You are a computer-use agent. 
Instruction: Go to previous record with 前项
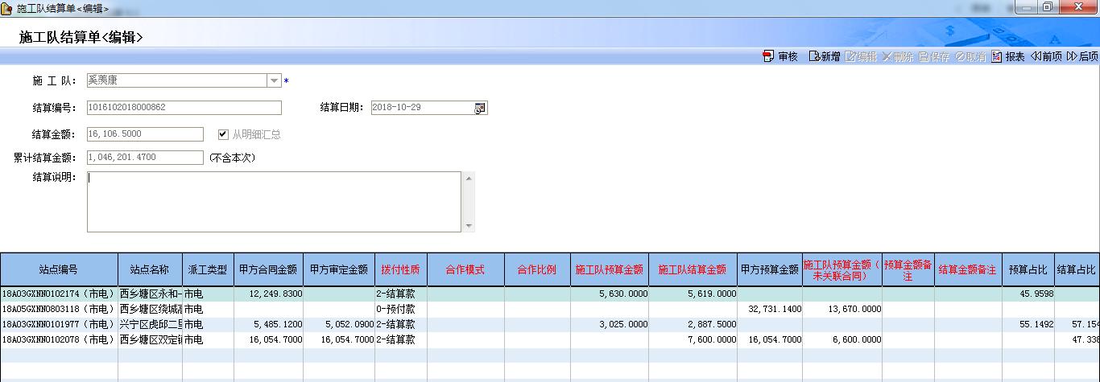1036,57
